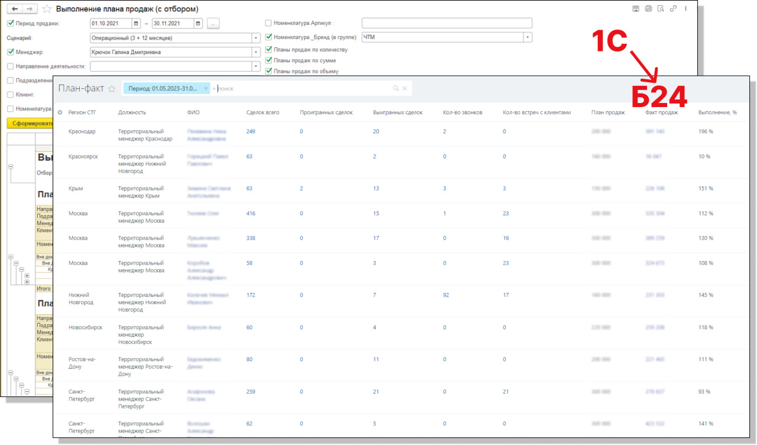Open print preview icon in toolbar
Image resolution: width=757 pixels, height=445 pixels.
pyautogui.click(x=661, y=9)
